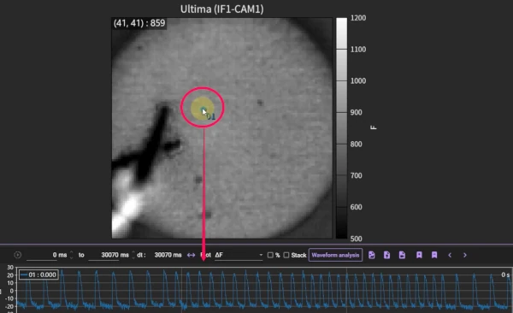The image size is (513, 313).
Task: Click the grayscale F colorbar
Action: (x=341, y=128)
